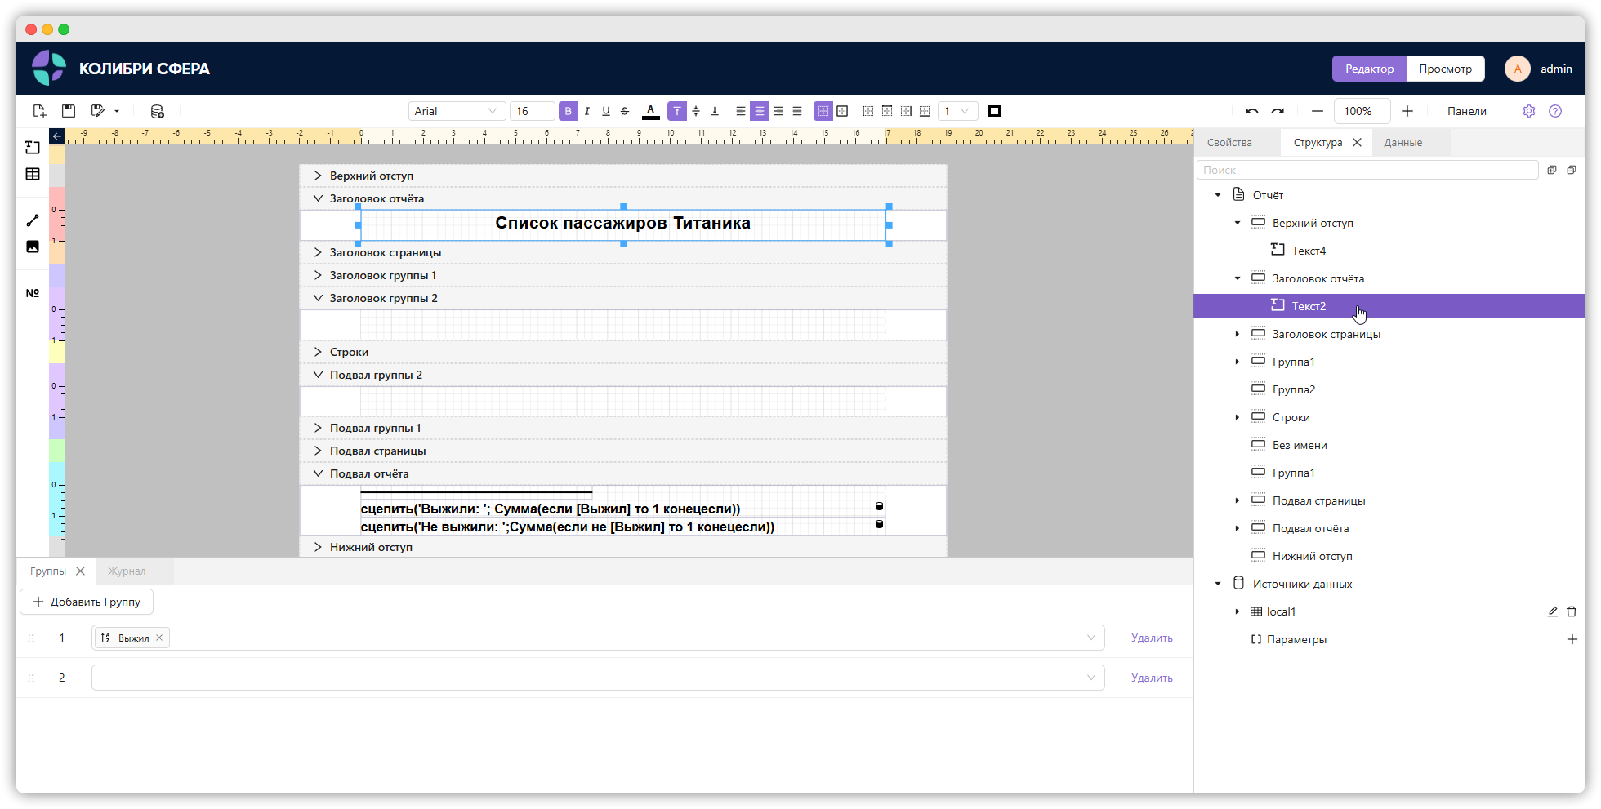Justify the text alignment
The width and height of the screenshot is (1601, 809).
(x=797, y=111)
